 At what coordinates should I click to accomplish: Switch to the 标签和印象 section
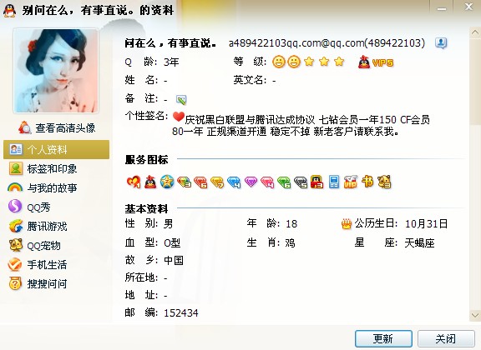(x=43, y=168)
